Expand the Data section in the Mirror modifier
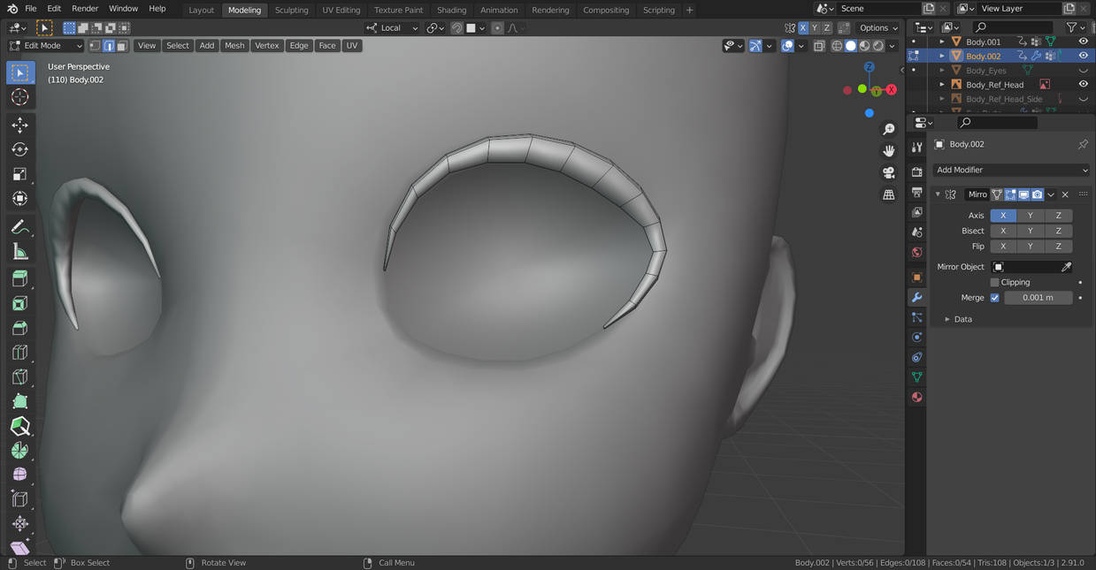1096x570 pixels. tap(963, 319)
